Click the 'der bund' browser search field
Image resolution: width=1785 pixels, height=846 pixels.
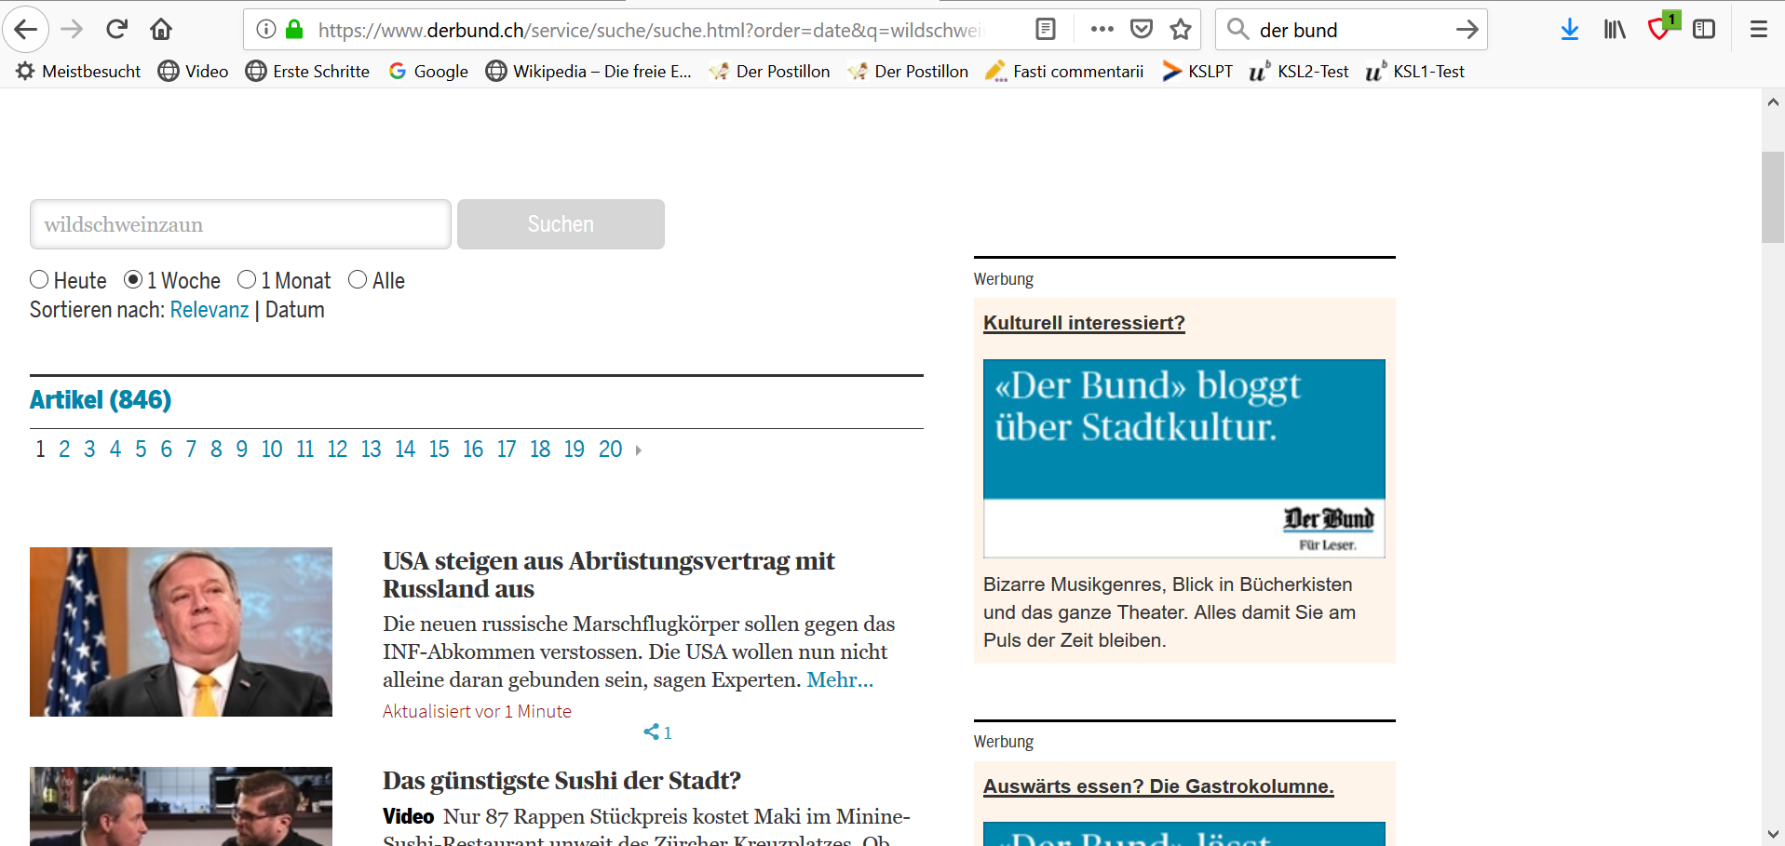pyautogui.click(x=1350, y=30)
